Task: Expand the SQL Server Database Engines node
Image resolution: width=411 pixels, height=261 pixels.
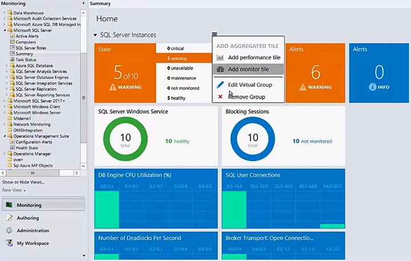Action: (7, 77)
